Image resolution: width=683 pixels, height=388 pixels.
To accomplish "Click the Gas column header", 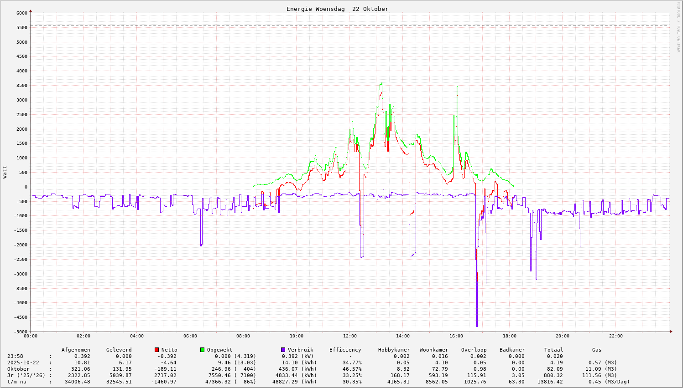I will (x=597, y=350).
